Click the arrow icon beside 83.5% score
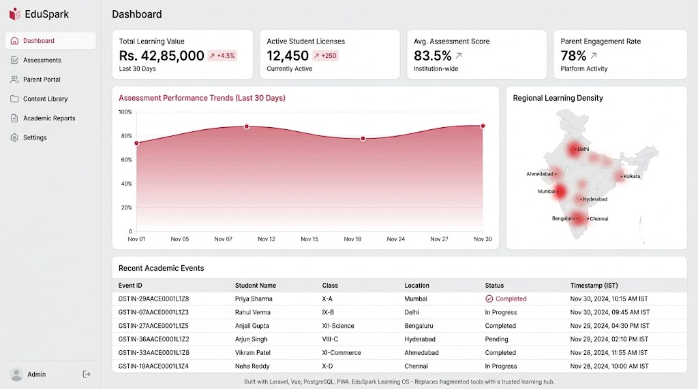Image resolution: width=698 pixels, height=389 pixels. [459, 56]
